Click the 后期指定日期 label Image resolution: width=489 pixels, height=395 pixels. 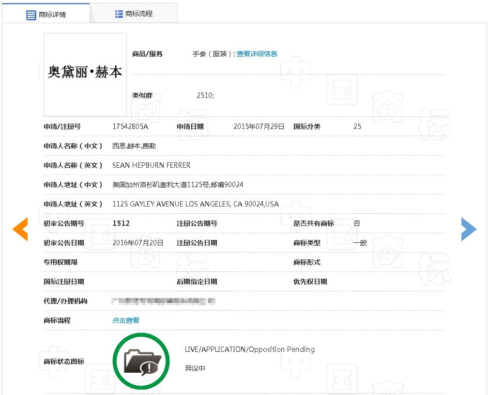(x=197, y=281)
